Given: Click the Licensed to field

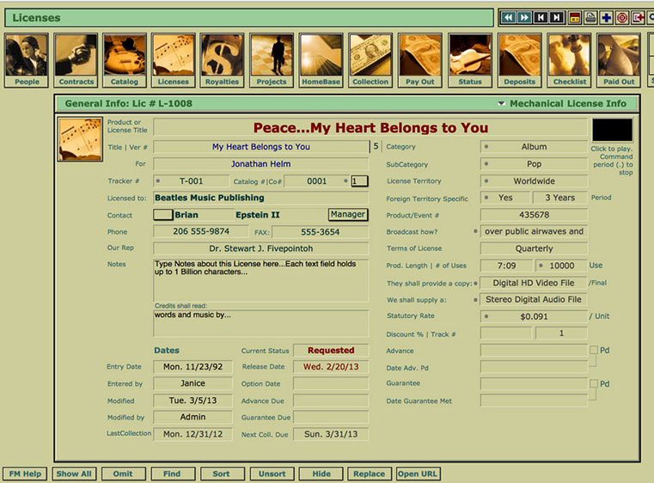Looking at the screenshot, I should point(260,198).
